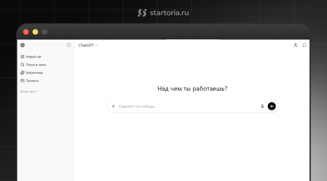This screenshot has width=327, height=181.
Task: Open the Библиотека section
Action: 32,73
